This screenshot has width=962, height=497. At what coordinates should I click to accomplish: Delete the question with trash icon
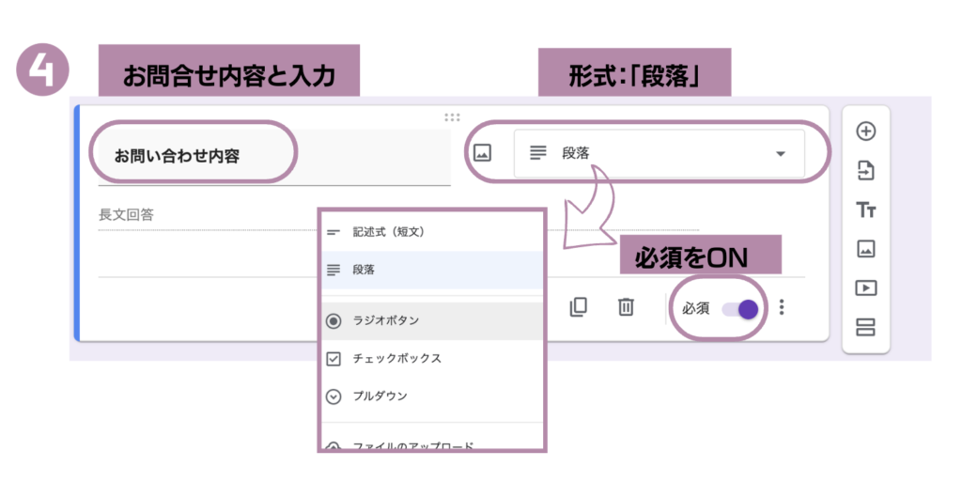click(626, 306)
